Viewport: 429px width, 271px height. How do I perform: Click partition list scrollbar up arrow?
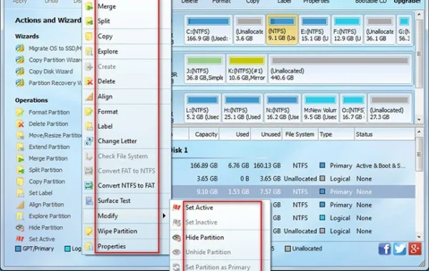[x=419, y=132]
